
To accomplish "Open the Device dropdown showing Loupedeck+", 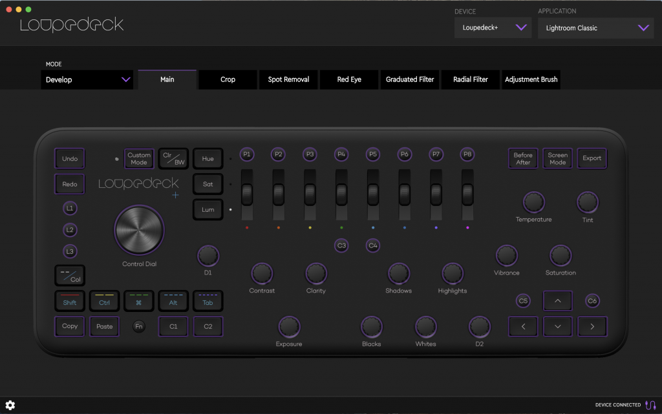I will (x=493, y=28).
